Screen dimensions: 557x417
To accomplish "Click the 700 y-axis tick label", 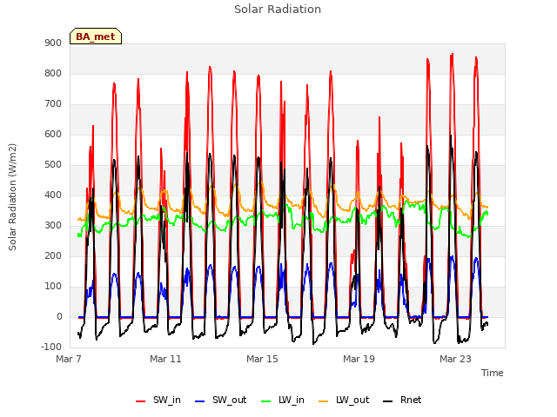I will click(x=53, y=104).
